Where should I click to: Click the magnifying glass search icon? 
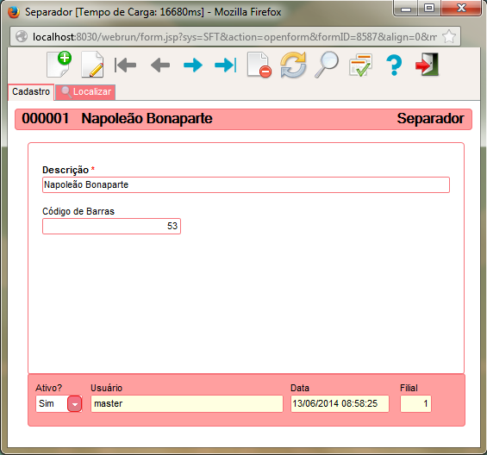(327, 65)
